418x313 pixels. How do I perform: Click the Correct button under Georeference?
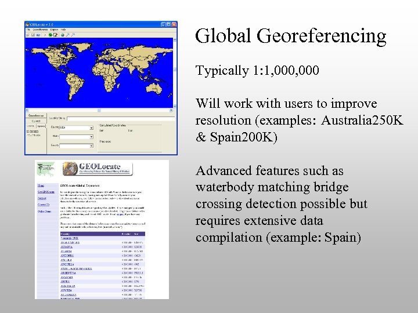36,121
